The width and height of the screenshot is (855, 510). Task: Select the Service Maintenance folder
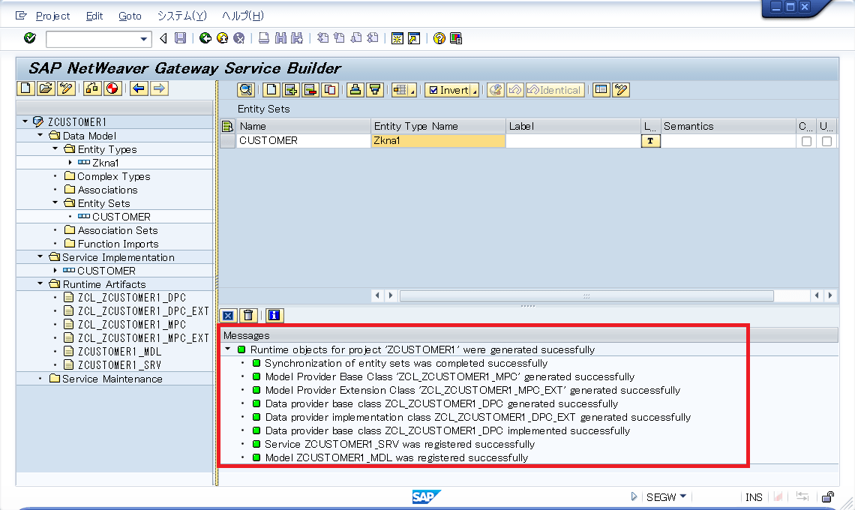click(x=112, y=379)
